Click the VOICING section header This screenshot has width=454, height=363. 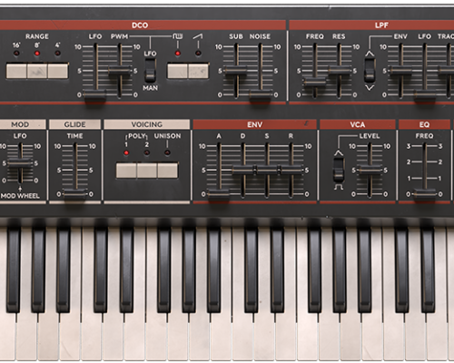coord(147,124)
